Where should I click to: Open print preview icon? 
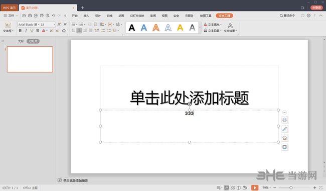[x=48, y=16]
